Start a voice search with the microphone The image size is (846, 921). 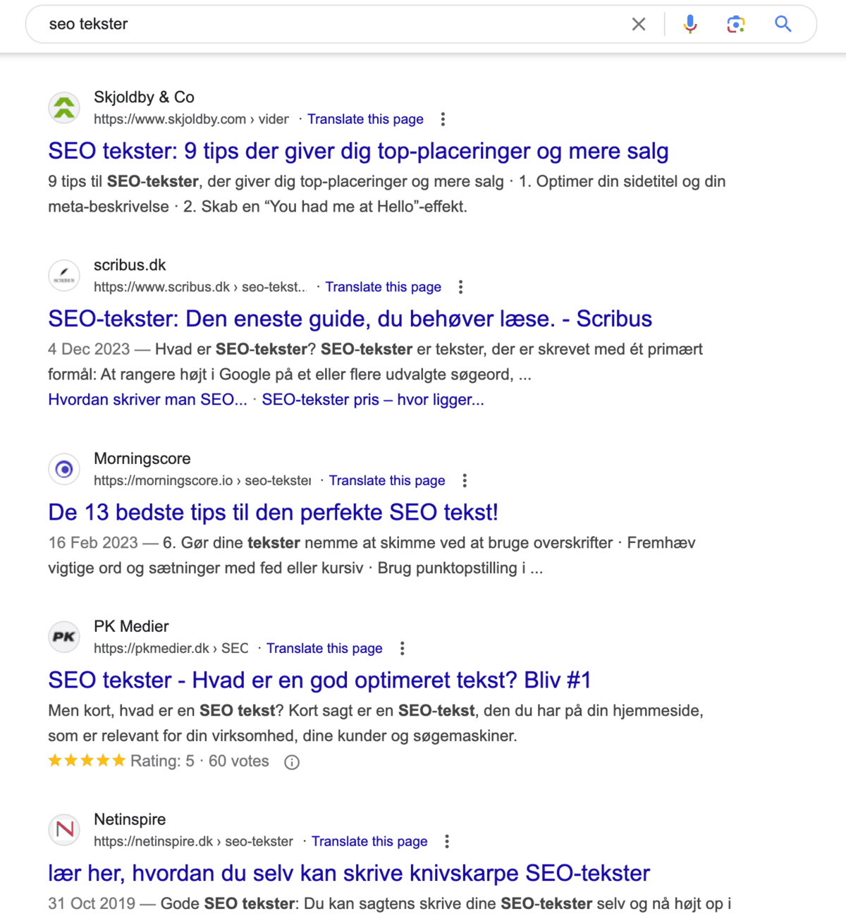690,25
